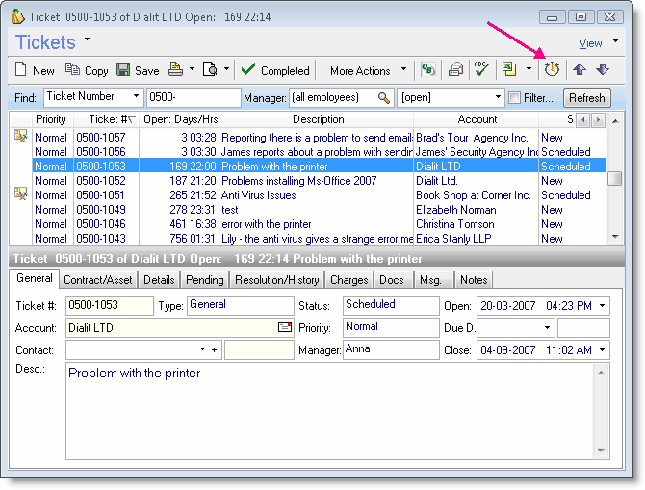The height and width of the screenshot is (490, 645).
Task: Open the View menu link
Action: 590,43
